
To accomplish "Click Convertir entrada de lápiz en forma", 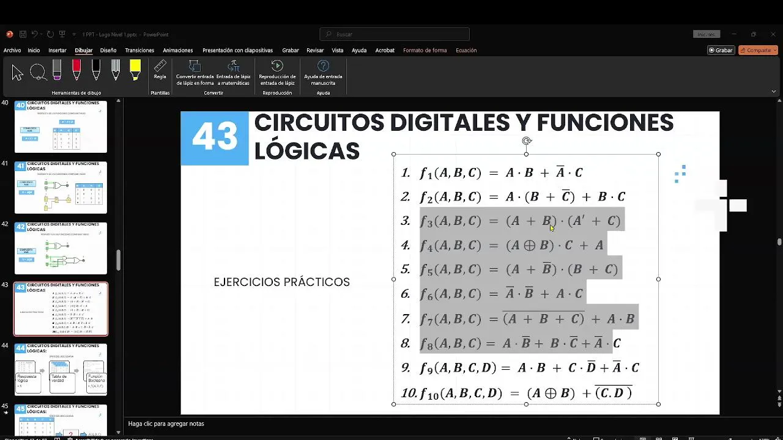I will tap(195, 73).
